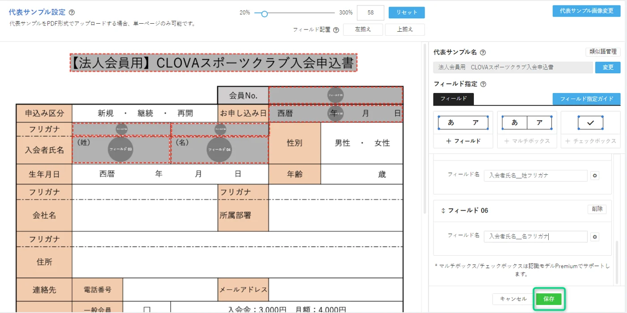
Task: Switch to the フィールド tab
Action: click(453, 99)
